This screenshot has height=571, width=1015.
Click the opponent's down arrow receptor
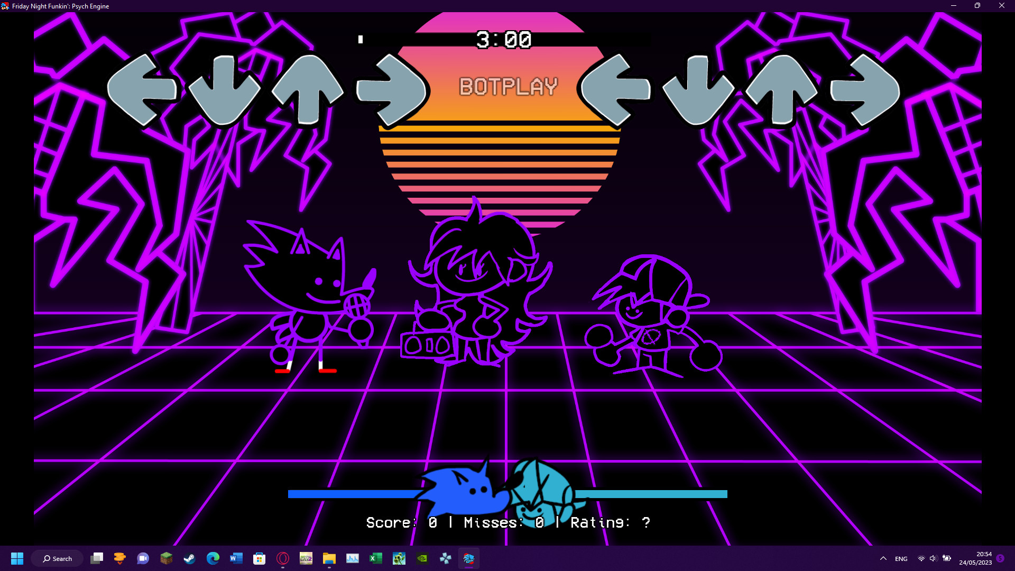(224, 91)
